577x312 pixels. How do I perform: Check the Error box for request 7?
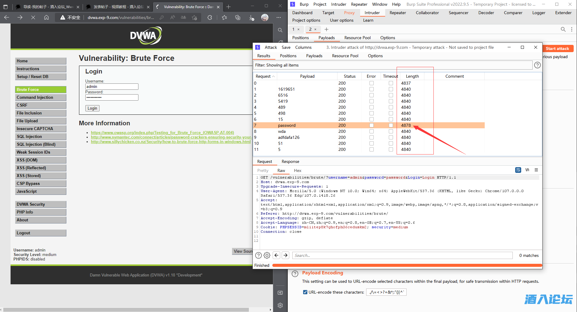click(371, 125)
